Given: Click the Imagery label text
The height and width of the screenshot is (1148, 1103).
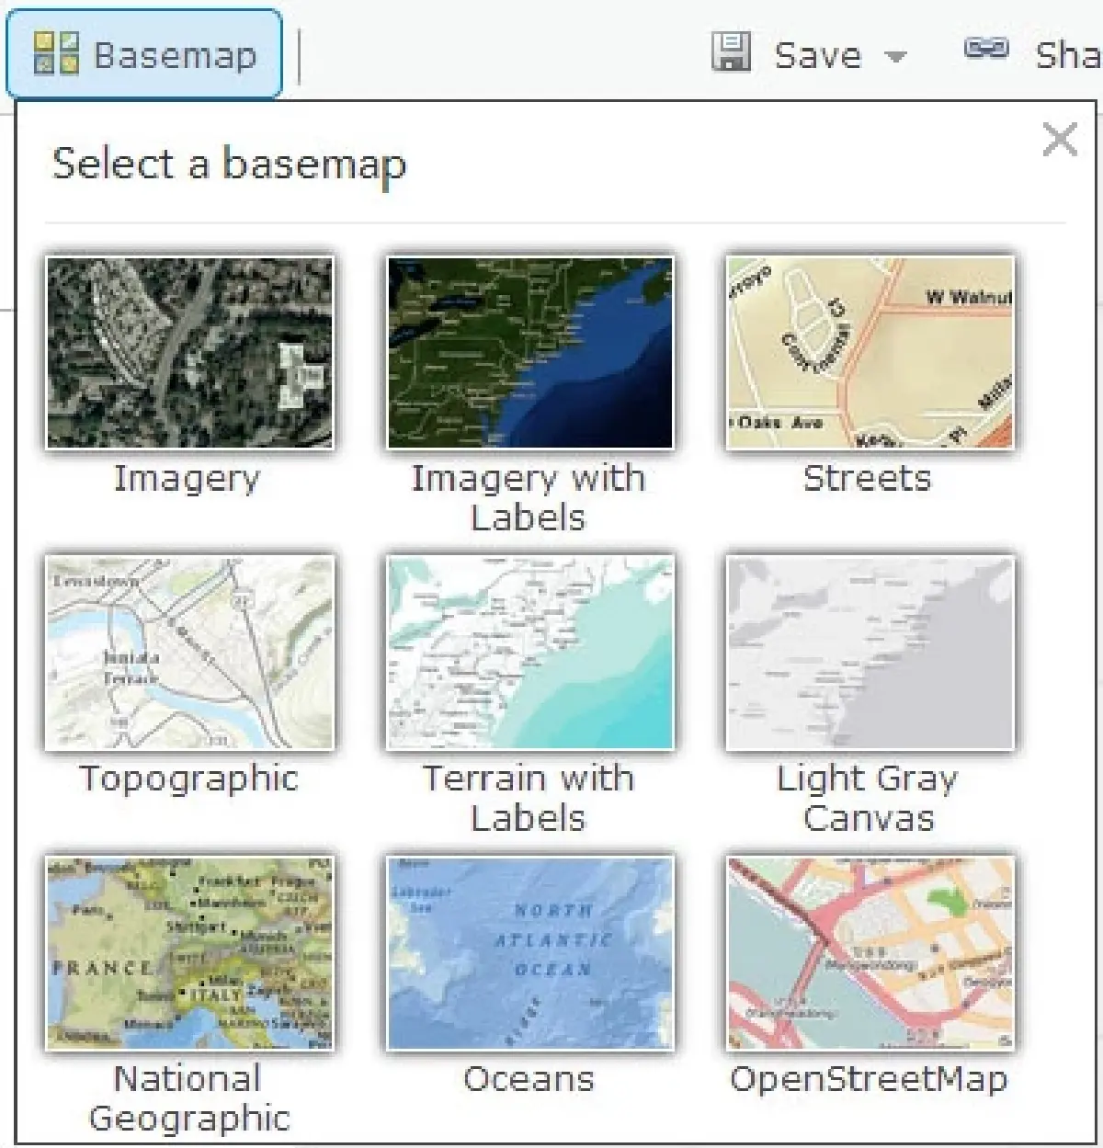Looking at the screenshot, I should click(x=188, y=478).
